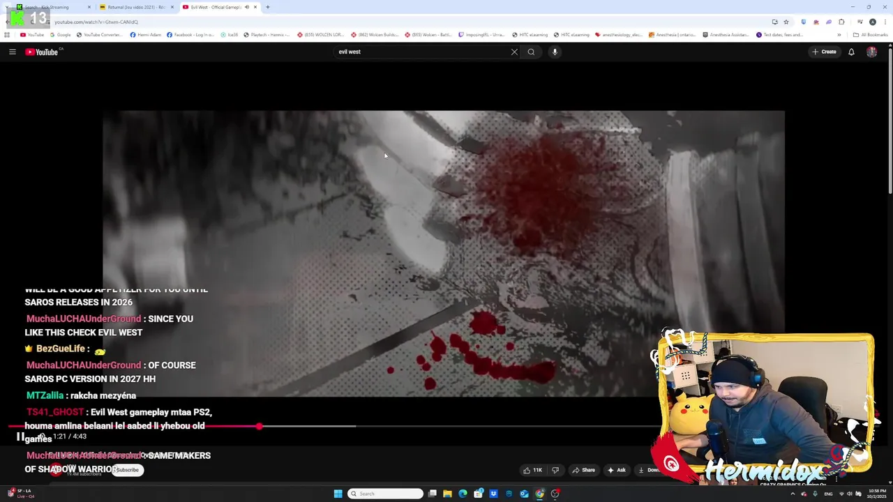Share the Evil West video

click(x=584, y=470)
